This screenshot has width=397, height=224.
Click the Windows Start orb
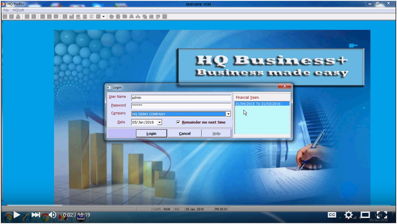pos(8,217)
